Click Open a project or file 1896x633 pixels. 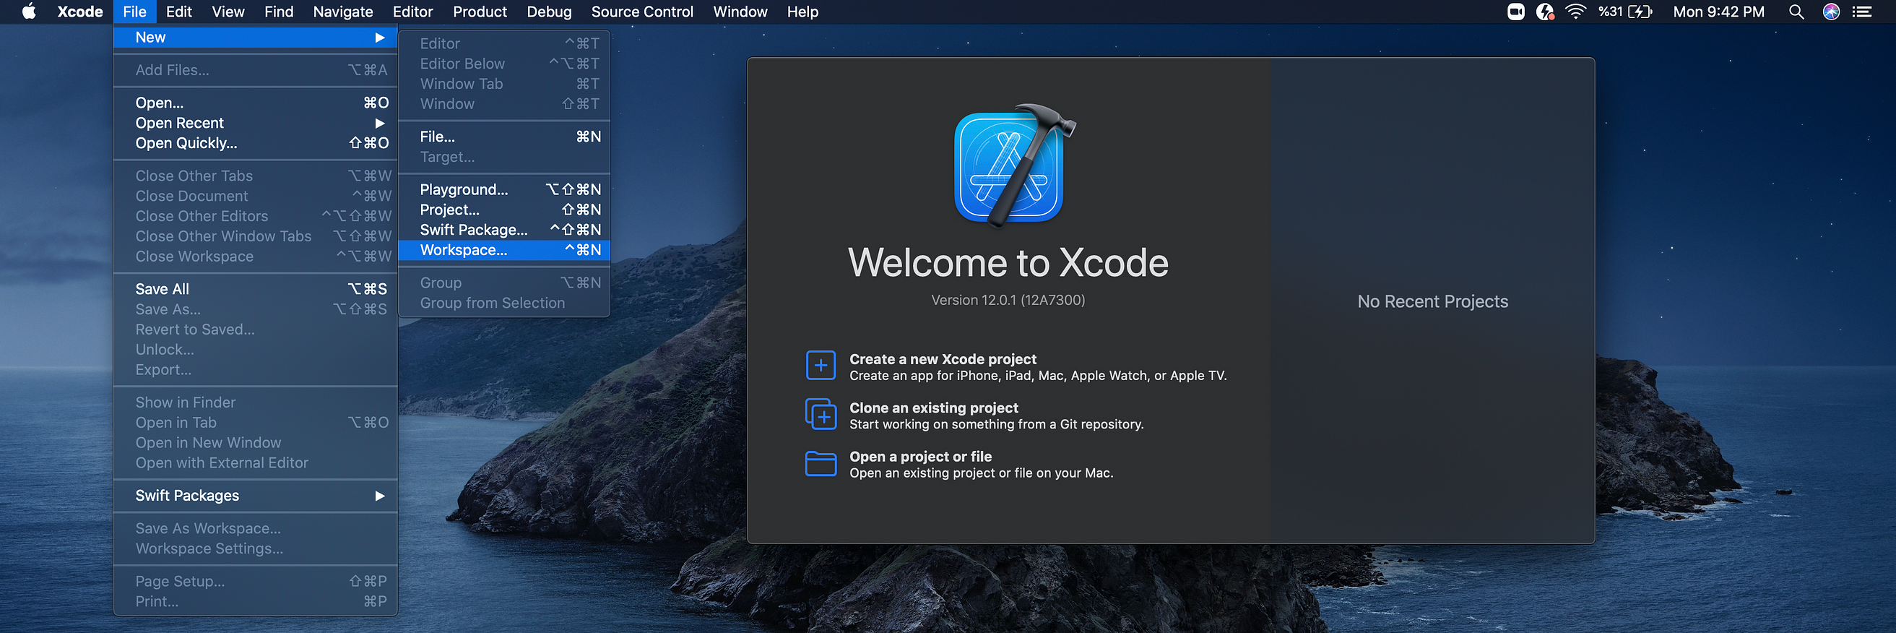pos(921,457)
